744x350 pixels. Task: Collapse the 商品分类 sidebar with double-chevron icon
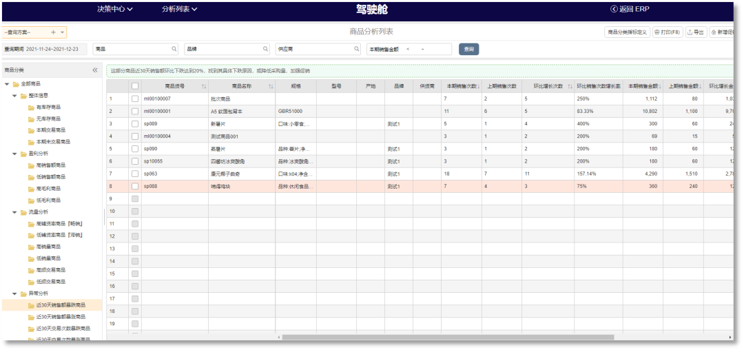pos(95,70)
